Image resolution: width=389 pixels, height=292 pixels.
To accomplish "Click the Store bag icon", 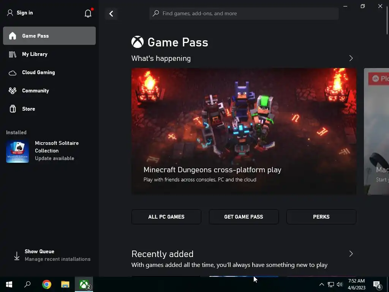I will coord(13,109).
